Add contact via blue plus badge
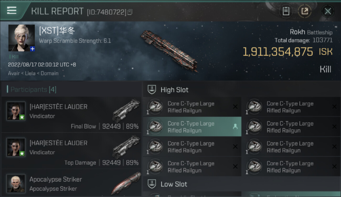The width and height of the screenshot is (341, 197). coord(32,49)
